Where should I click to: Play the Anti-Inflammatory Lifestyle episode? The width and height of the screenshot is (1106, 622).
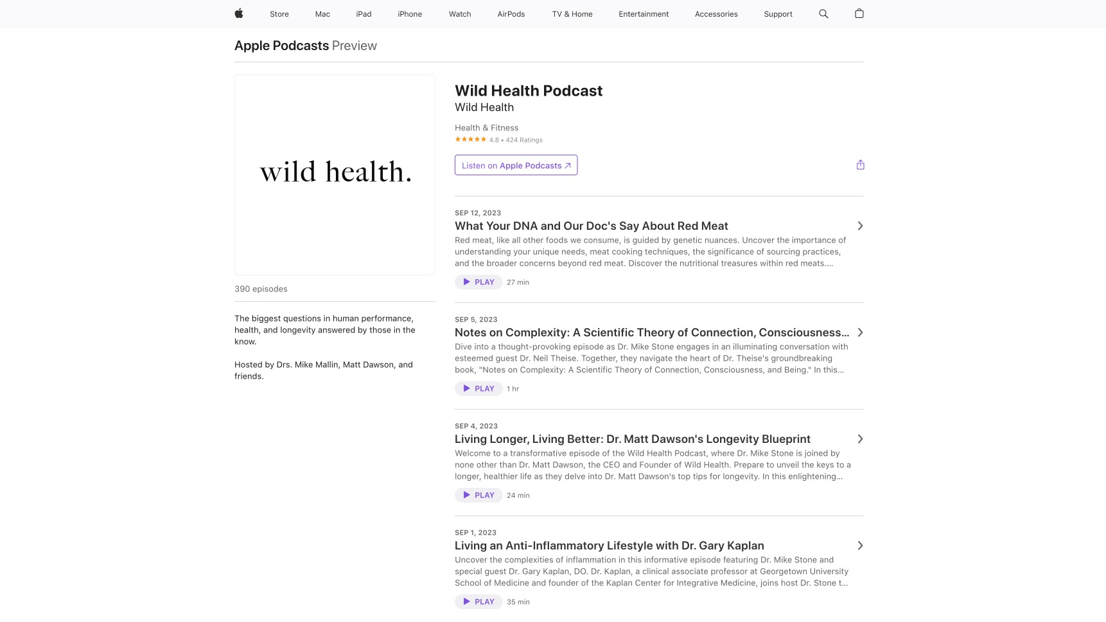478,601
